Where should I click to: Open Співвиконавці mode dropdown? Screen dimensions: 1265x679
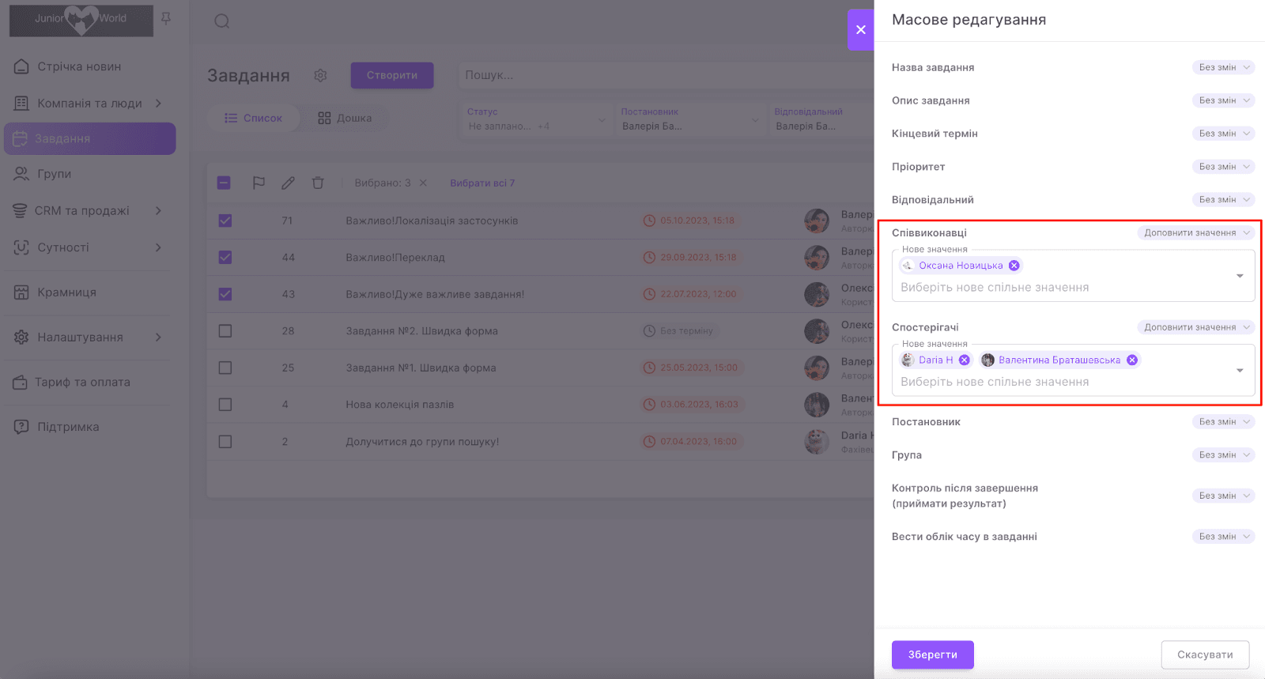point(1195,232)
